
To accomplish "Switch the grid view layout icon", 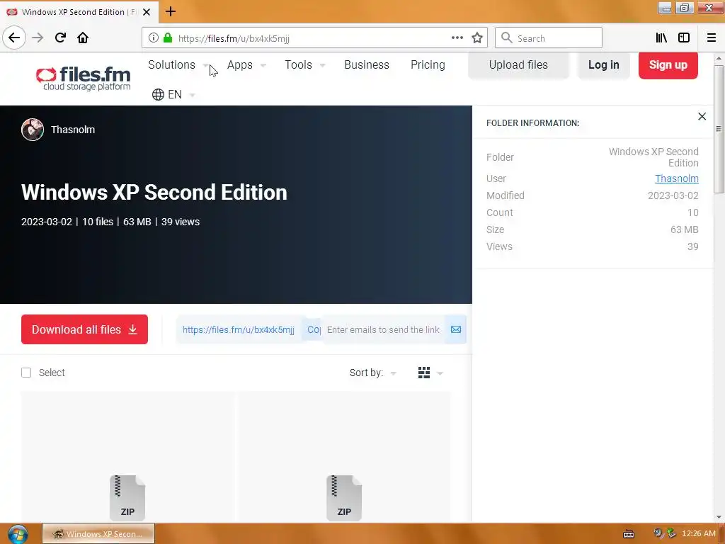I will click(x=424, y=373).
